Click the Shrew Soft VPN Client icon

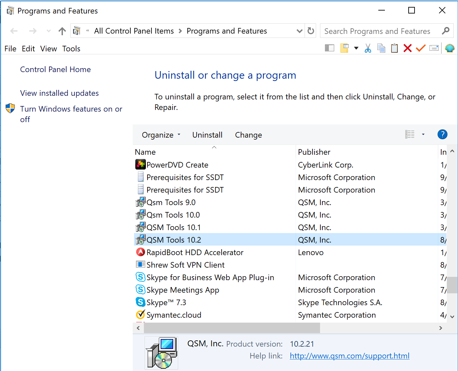[x=141, y=264]
